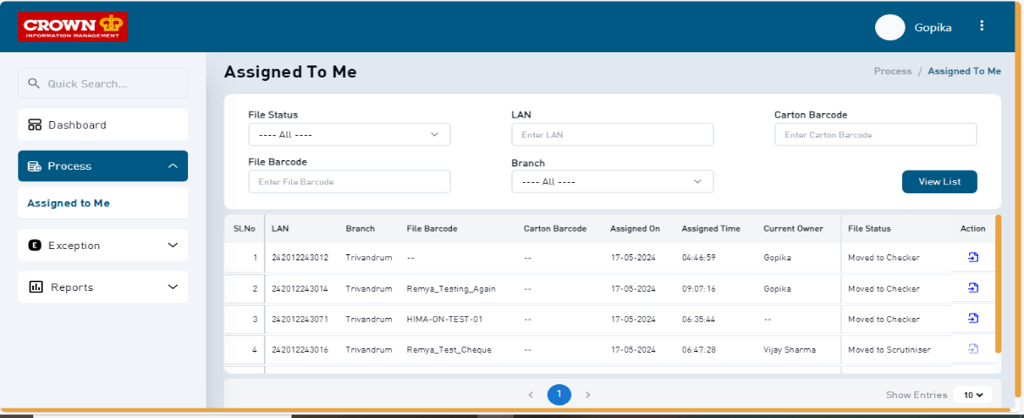Open the action icon in row 3

(973, 319)
